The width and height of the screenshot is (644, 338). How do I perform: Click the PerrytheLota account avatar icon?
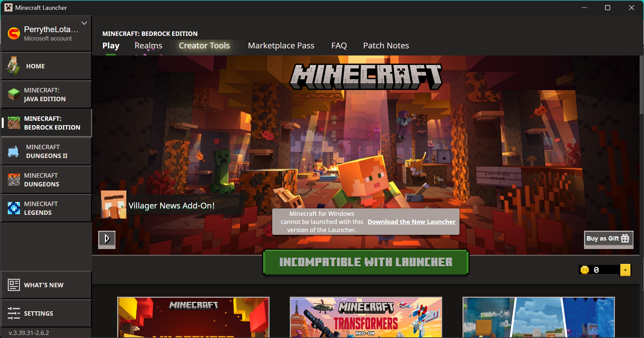(x=14, y=33)
